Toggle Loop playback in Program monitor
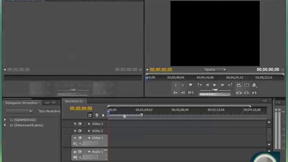Screen dimensions: 288x162 (x=239, y=85)
